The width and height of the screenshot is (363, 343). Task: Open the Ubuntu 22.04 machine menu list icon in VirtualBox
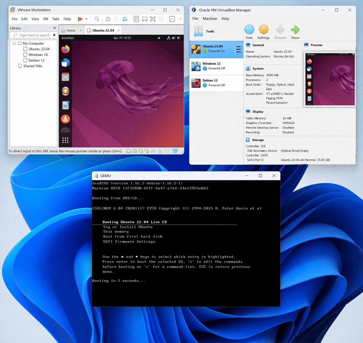coord(237,49)
